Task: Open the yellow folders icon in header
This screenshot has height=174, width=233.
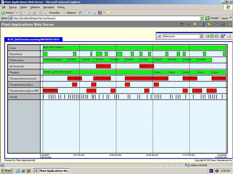Action: [x=209, y=24]
